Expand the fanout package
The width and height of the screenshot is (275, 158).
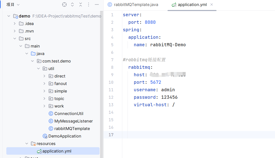click(44, 84)
